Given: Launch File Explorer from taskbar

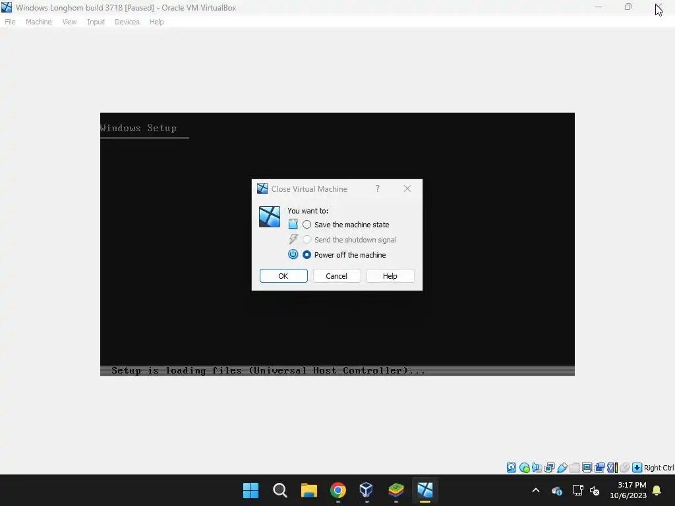Looking at the screenshot, I should click(308, 490).
